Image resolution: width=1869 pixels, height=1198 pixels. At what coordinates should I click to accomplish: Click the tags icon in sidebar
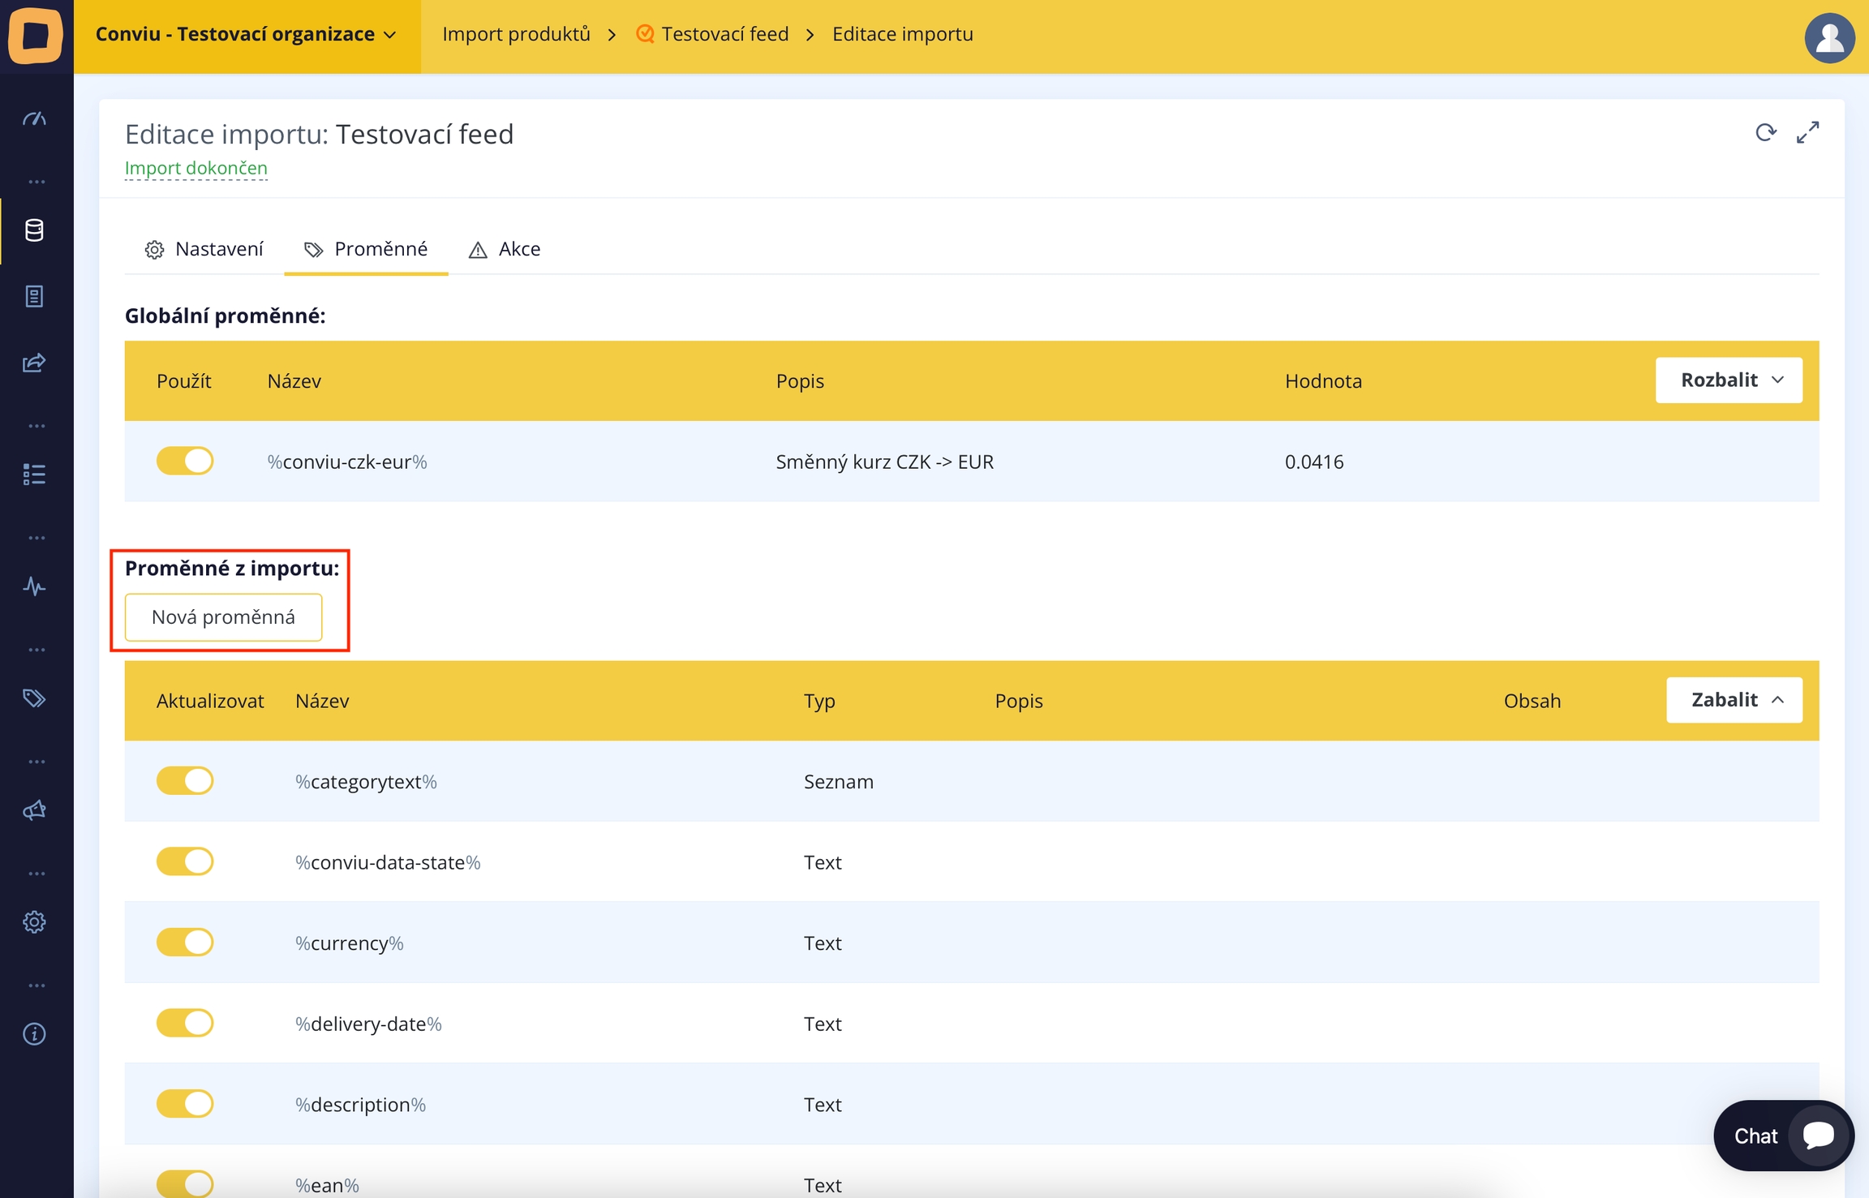[x=34, y=698]
